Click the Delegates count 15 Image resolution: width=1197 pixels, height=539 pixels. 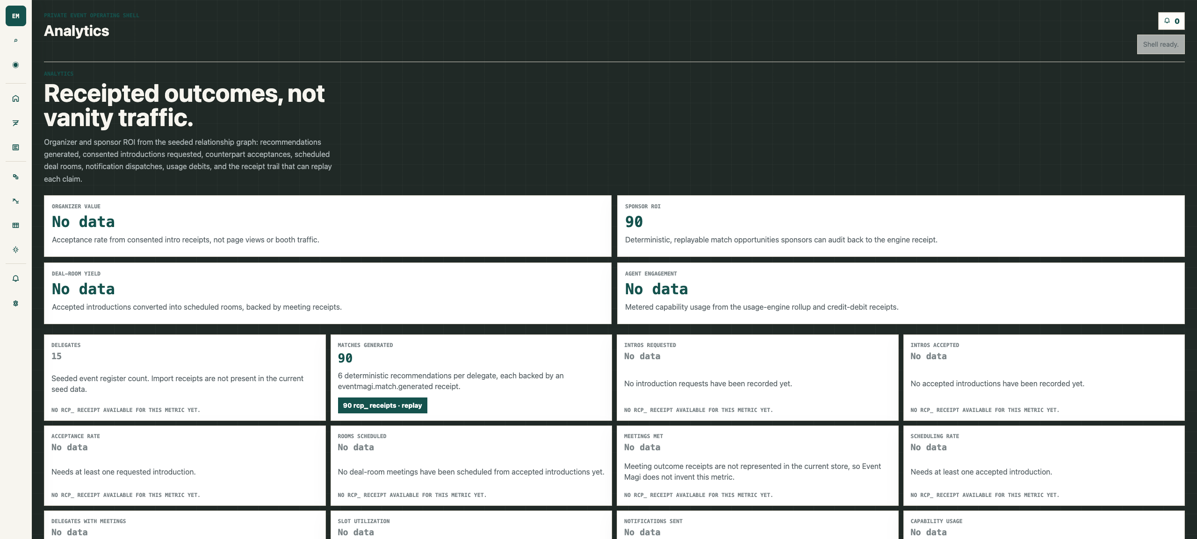pos(56,356)
